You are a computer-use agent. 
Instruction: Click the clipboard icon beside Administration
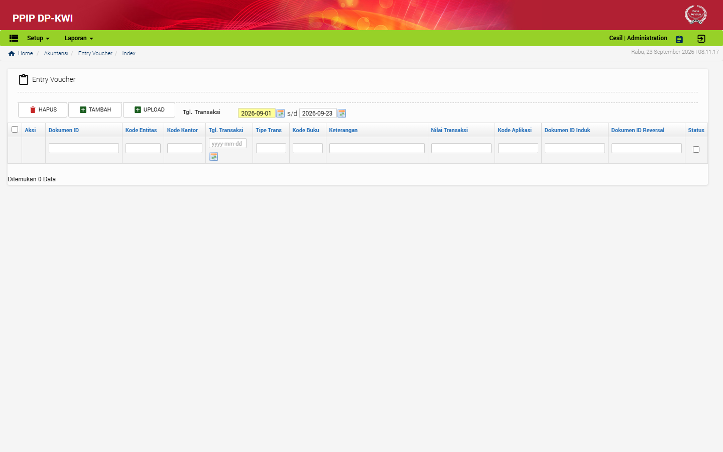pos(679,39)
